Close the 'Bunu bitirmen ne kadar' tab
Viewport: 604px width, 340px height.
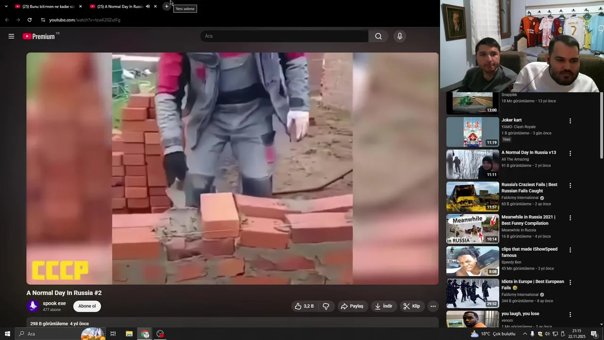tap(80, 7)
